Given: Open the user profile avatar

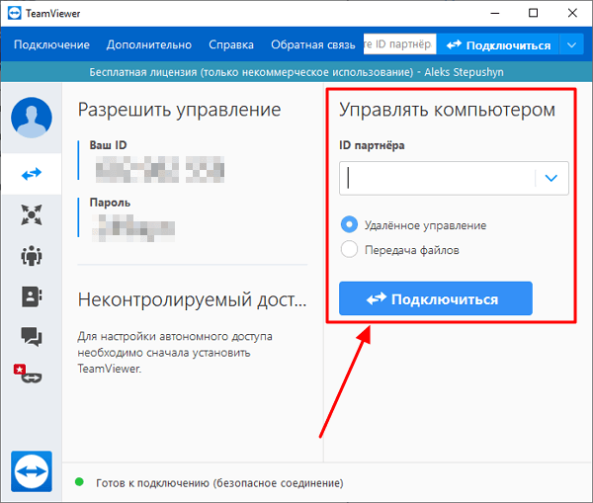Looking at the screenshot, I should pyautogui.click(x=32, y=118).
